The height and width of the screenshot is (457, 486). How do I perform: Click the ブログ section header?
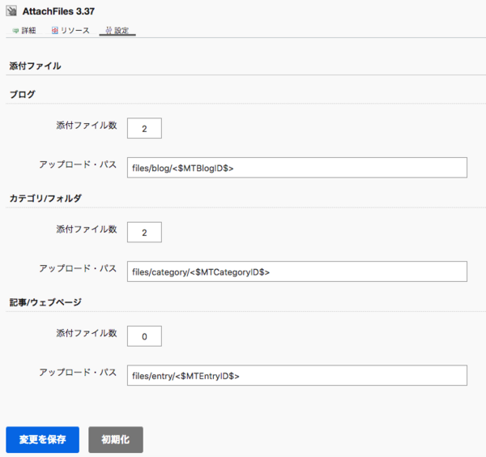point(22,94)
